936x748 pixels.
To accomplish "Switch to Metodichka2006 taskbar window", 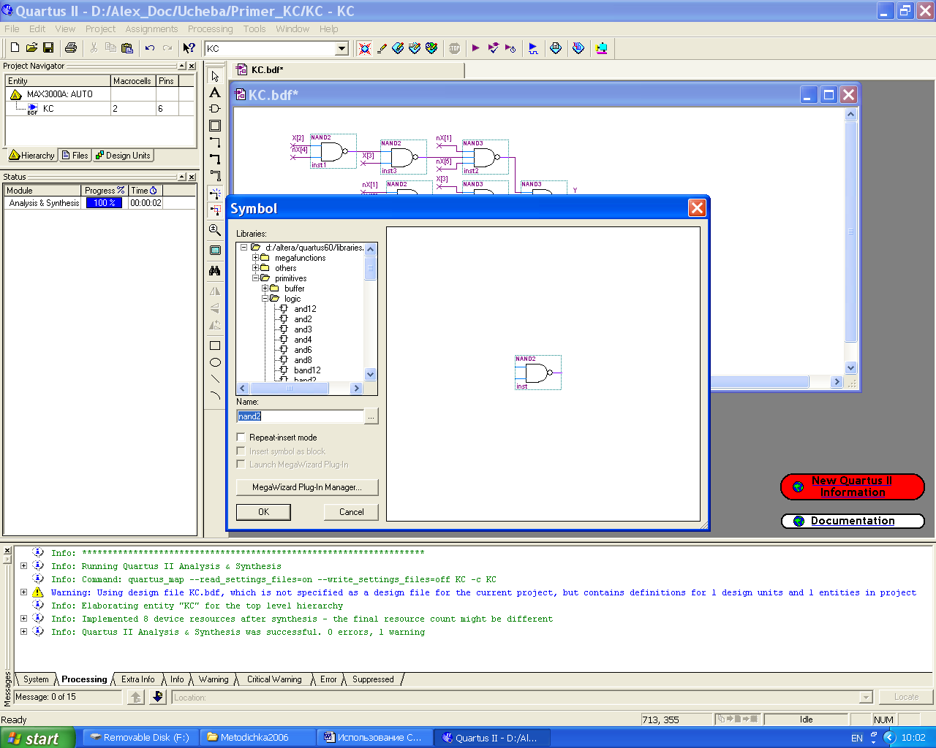I will coord(258,738).
